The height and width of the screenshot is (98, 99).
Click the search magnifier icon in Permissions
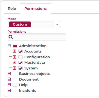[x=11, y=37]
